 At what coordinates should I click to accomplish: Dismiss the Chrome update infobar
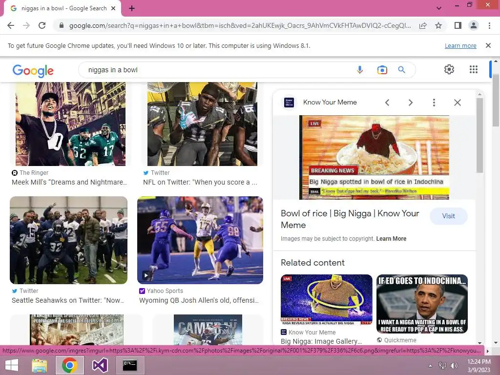(488, 45)
